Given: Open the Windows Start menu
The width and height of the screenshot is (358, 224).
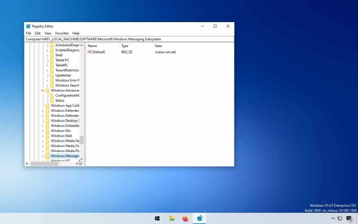Looking at the screenshot, I should [157, 219].
